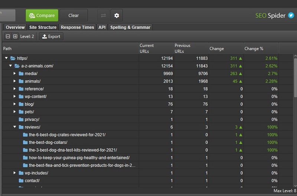
Task: Sort by the Path column header
Action: (71, 48)
